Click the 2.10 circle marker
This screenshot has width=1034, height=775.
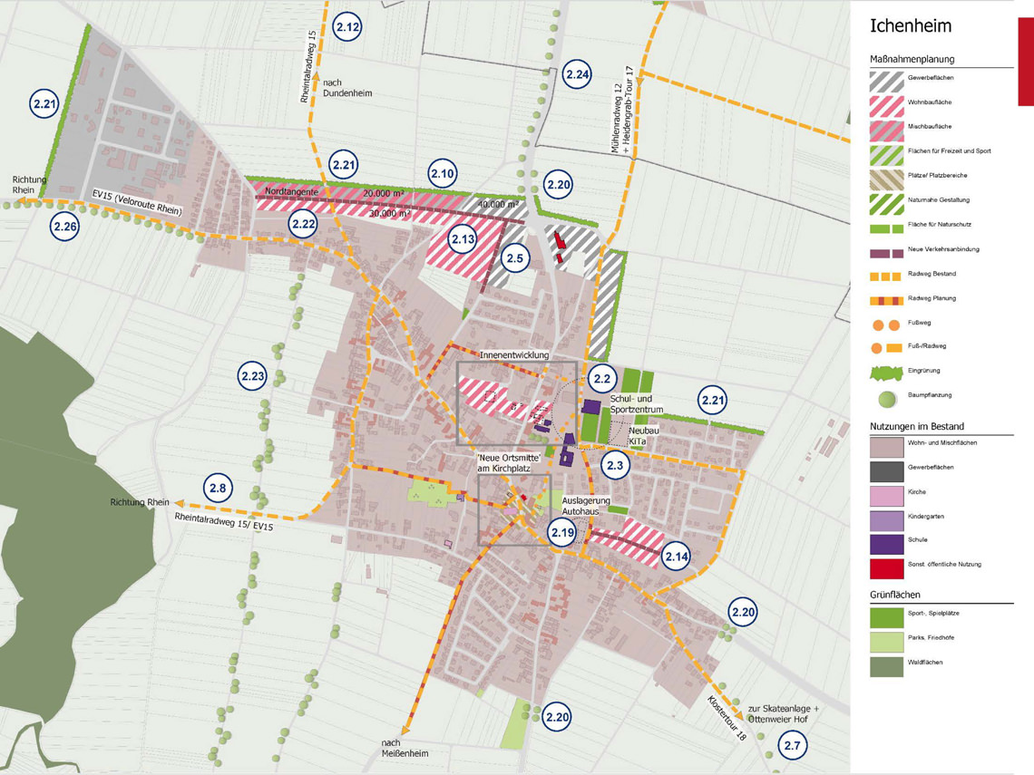[x=443, y=173]
